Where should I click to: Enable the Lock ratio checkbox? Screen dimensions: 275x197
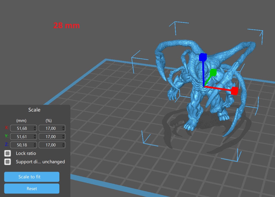click(x=8, y=153)
